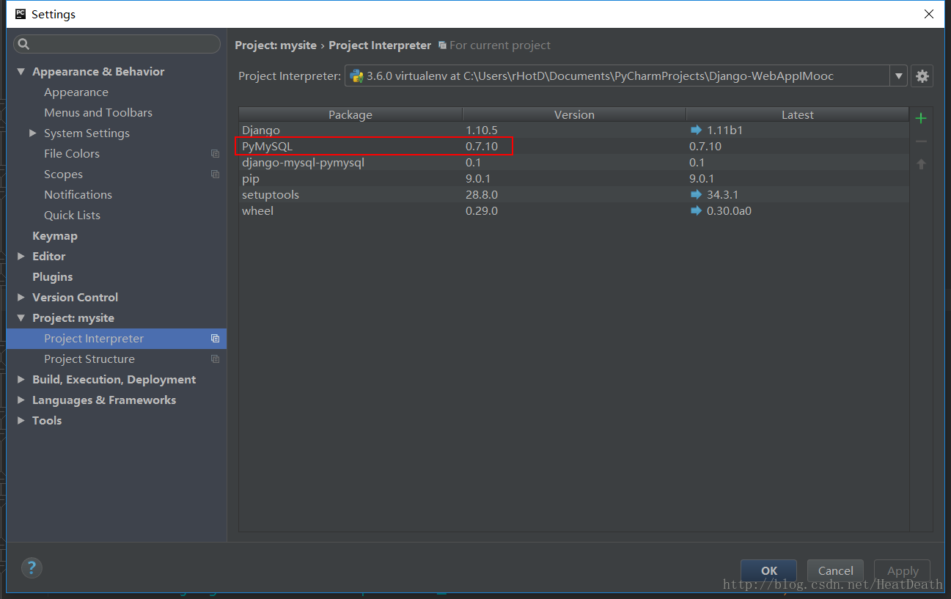951x599 pixels.
Task: Click setuptools version 28.8.0 cell
Action: click(x=482, y=194)
